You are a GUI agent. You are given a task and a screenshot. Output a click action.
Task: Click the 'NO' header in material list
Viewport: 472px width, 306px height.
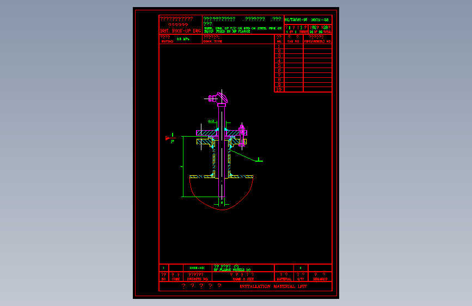(163, 279)
